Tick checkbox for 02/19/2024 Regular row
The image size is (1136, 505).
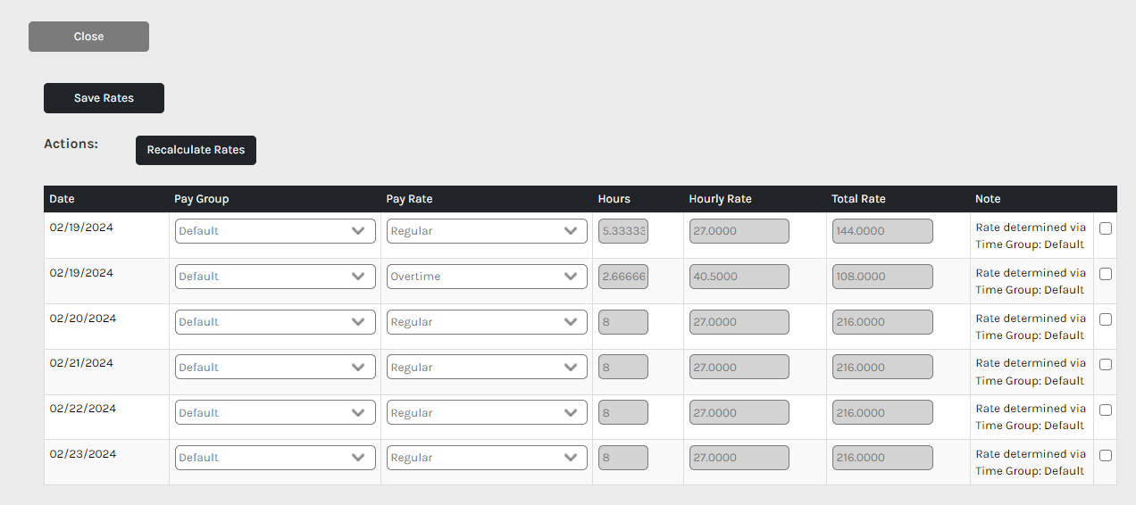pyautogui.click(x=1106, y=228)
